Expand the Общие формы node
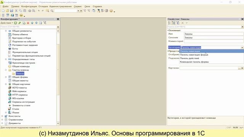The image size is (244, 137). click(x=6, y=77)
